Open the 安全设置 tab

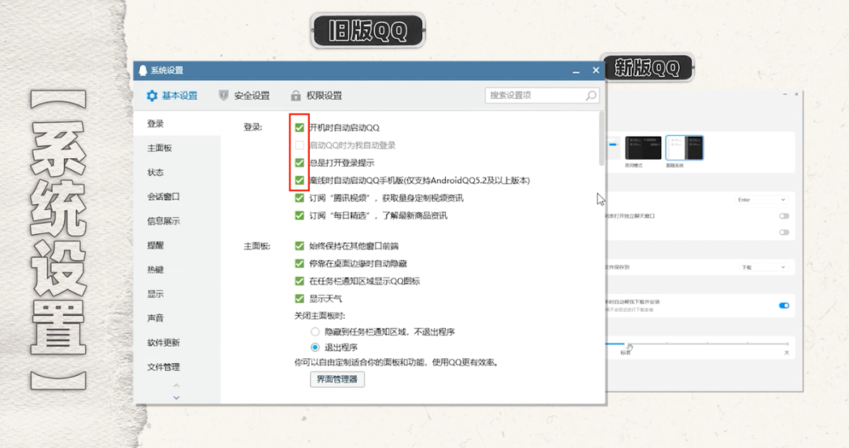tap(244, 96)
